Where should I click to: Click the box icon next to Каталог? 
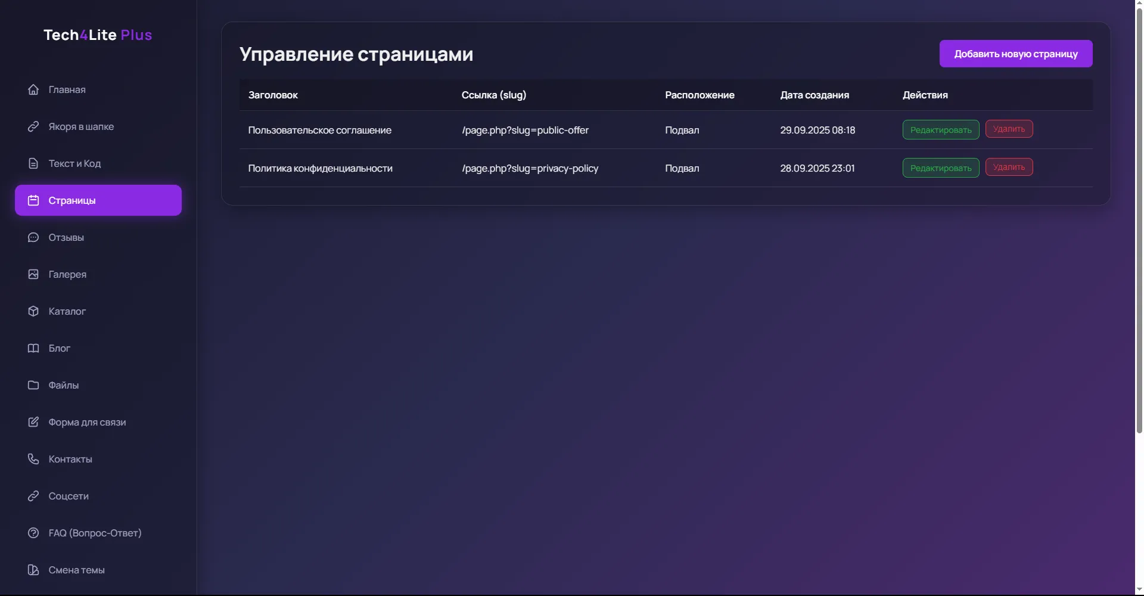pos(33,311)
